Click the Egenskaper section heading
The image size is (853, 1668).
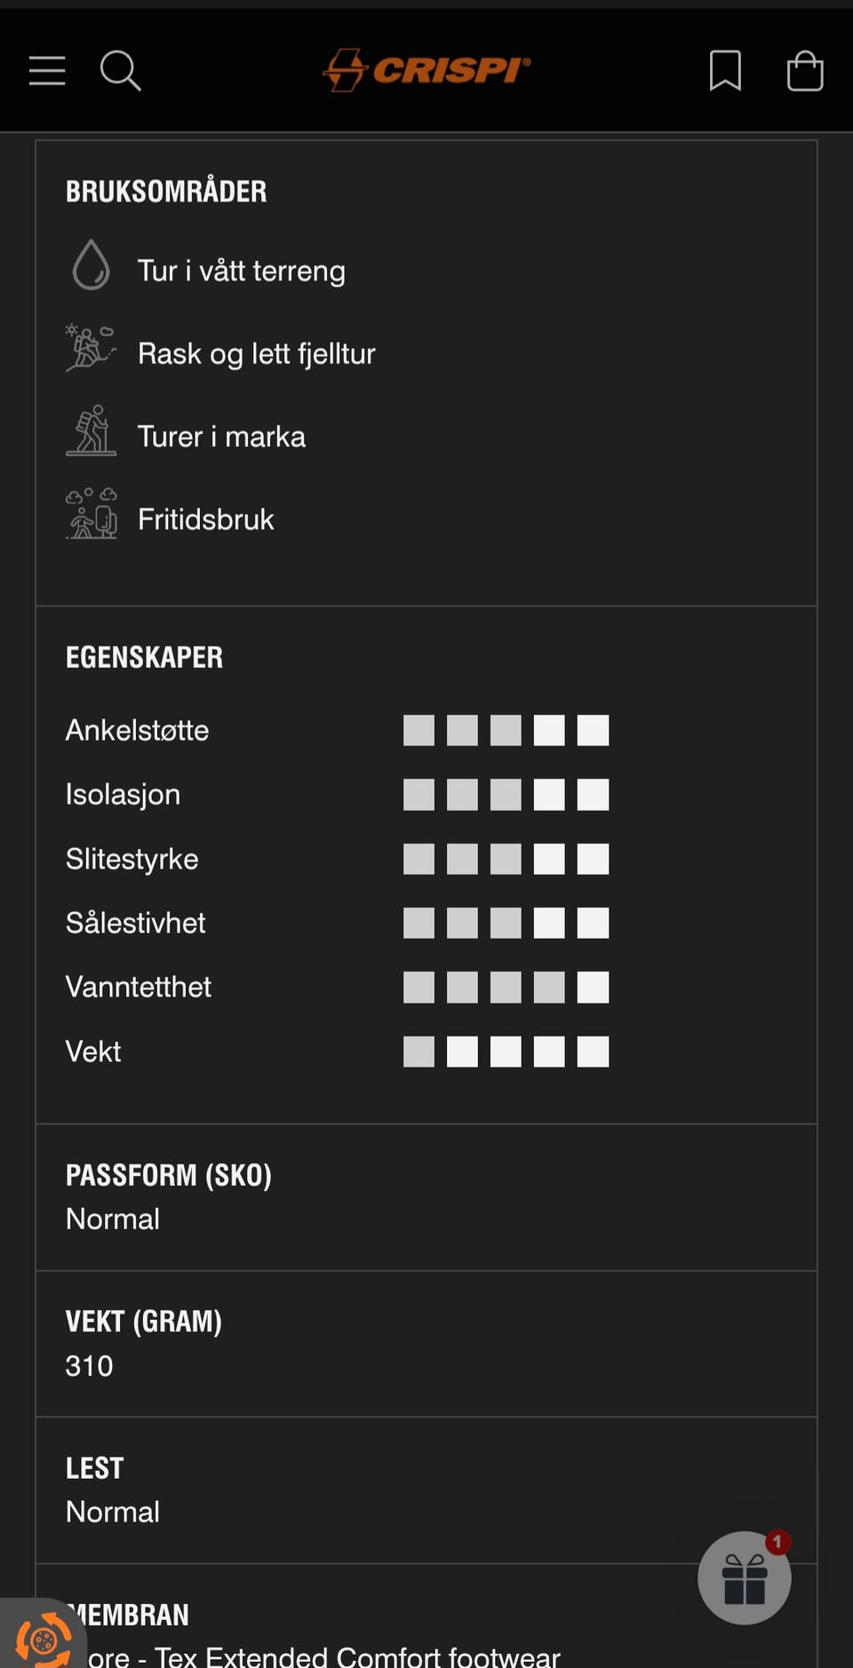coord(144,657)
